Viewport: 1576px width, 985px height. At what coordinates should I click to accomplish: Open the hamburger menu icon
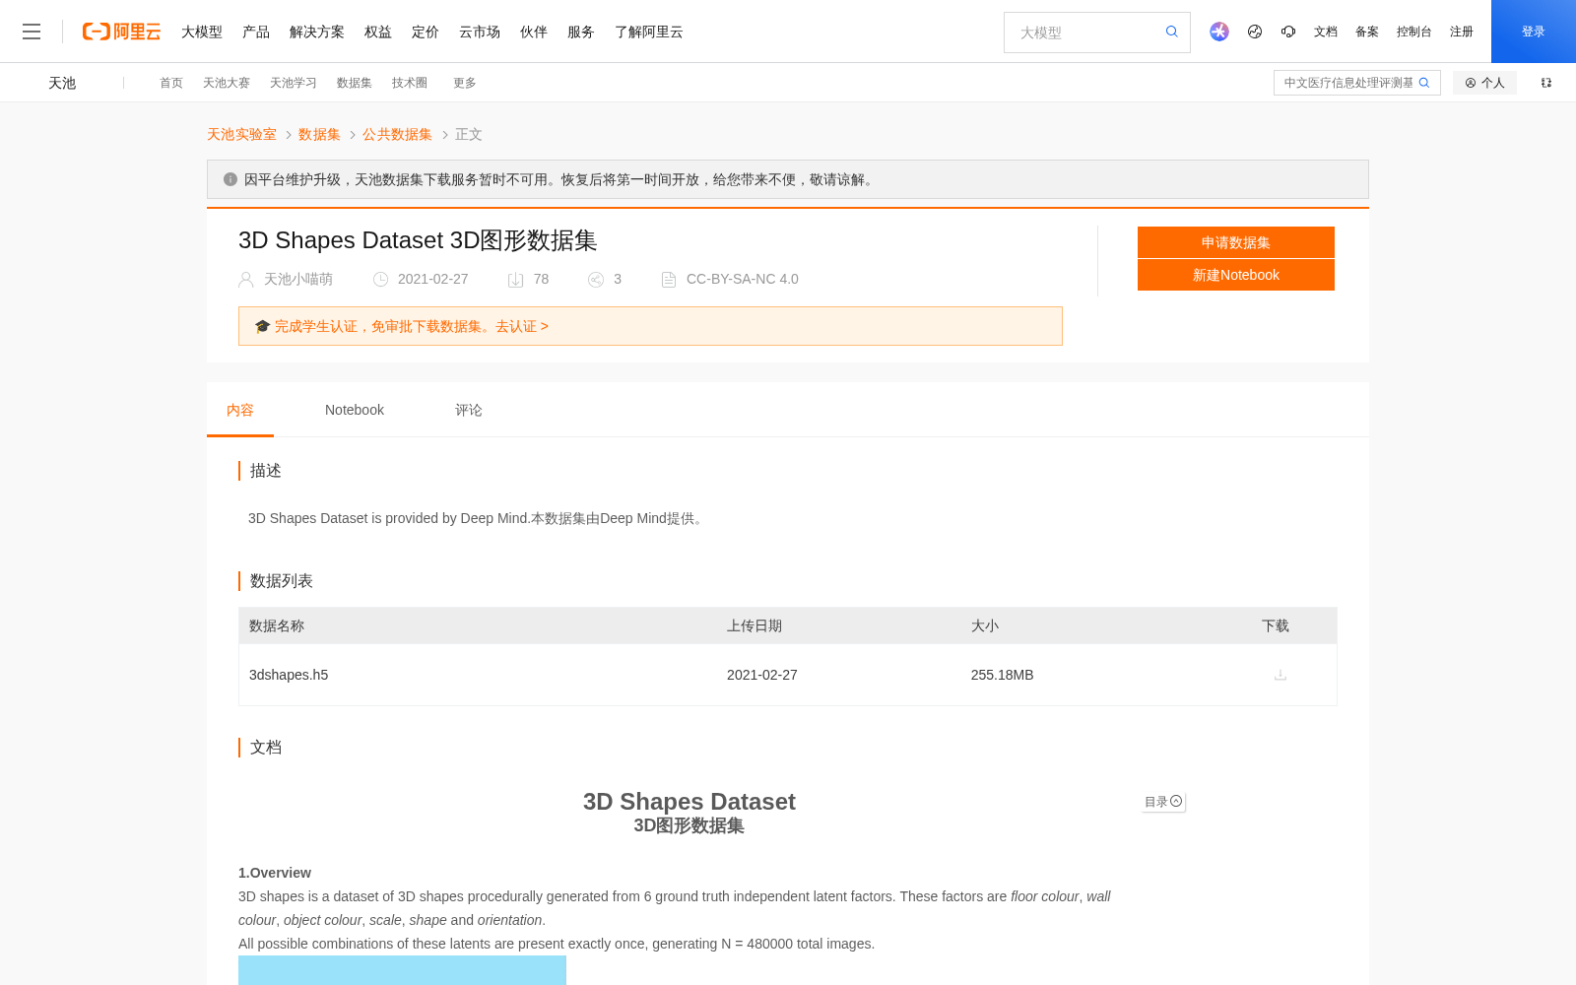[32, 32]
